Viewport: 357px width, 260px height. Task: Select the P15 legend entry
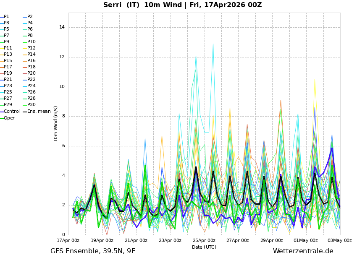[x=8, y=61]
